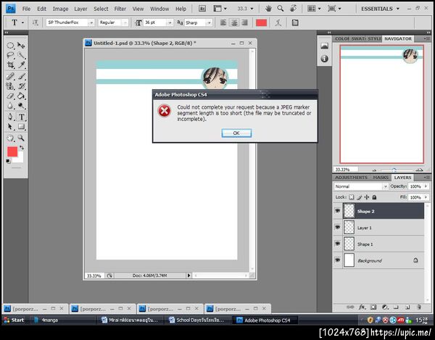Hide the Shape 2 layer
This screenshot has width=435, height=340.
pos(338,211)
